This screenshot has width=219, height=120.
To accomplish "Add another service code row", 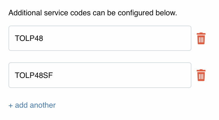I will pyautogui.click(x=32, y=105).
